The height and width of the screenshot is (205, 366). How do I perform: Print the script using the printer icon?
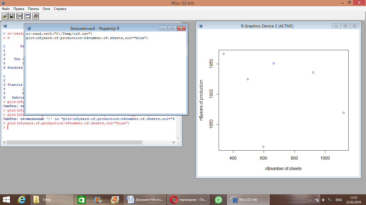pyautogui.click(x=36, y=16)
